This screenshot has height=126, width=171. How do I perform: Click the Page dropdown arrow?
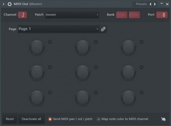[x=97, y=29]
